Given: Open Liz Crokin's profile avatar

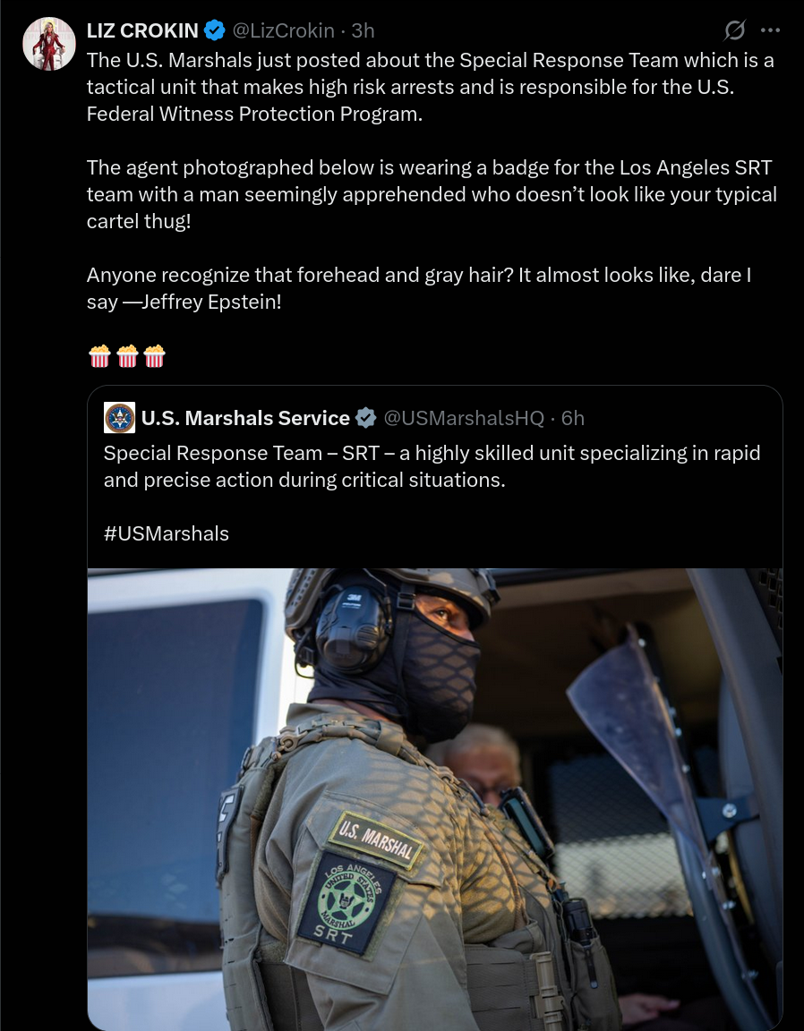Looking at the screenshot, I should 48,44.
